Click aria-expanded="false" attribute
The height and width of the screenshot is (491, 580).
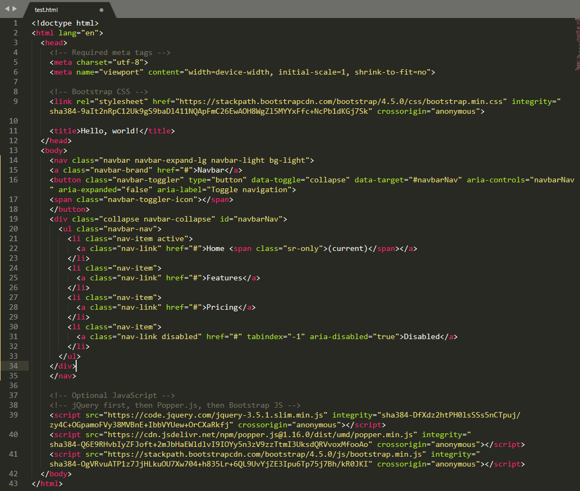pos(106,190)
